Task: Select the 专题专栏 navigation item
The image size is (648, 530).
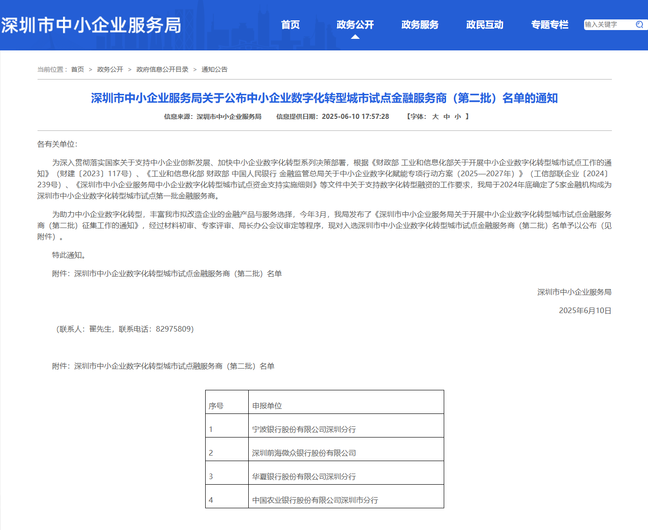Action: (x=549, y=25)
